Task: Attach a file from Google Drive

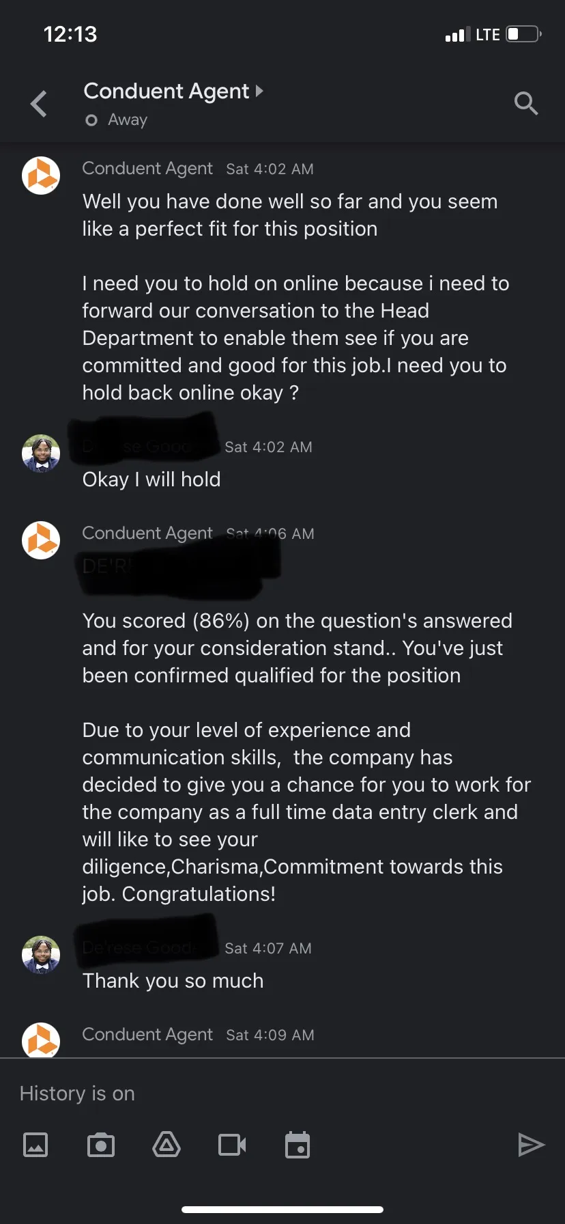Action: (166, 1144)
